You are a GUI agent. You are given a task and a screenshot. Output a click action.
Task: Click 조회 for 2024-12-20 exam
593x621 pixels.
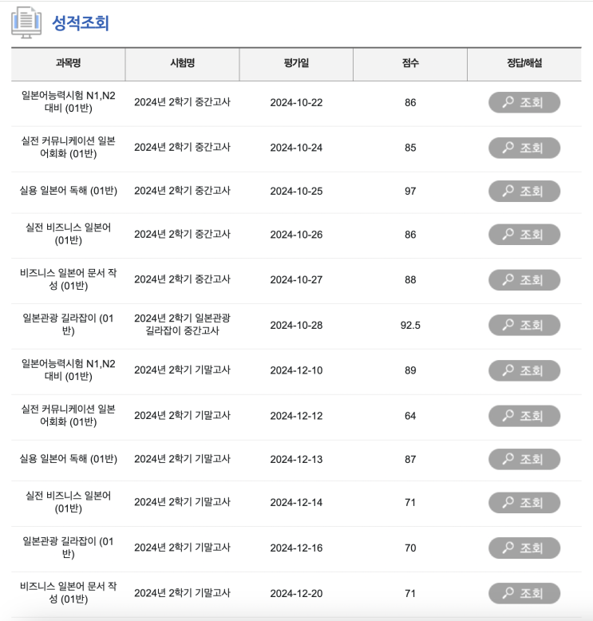pyautogui.click(x=524, y=594)
